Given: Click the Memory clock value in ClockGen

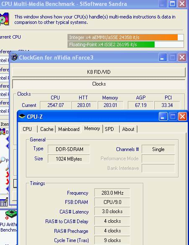Looking at the screenshot, I should coord(110,105).
